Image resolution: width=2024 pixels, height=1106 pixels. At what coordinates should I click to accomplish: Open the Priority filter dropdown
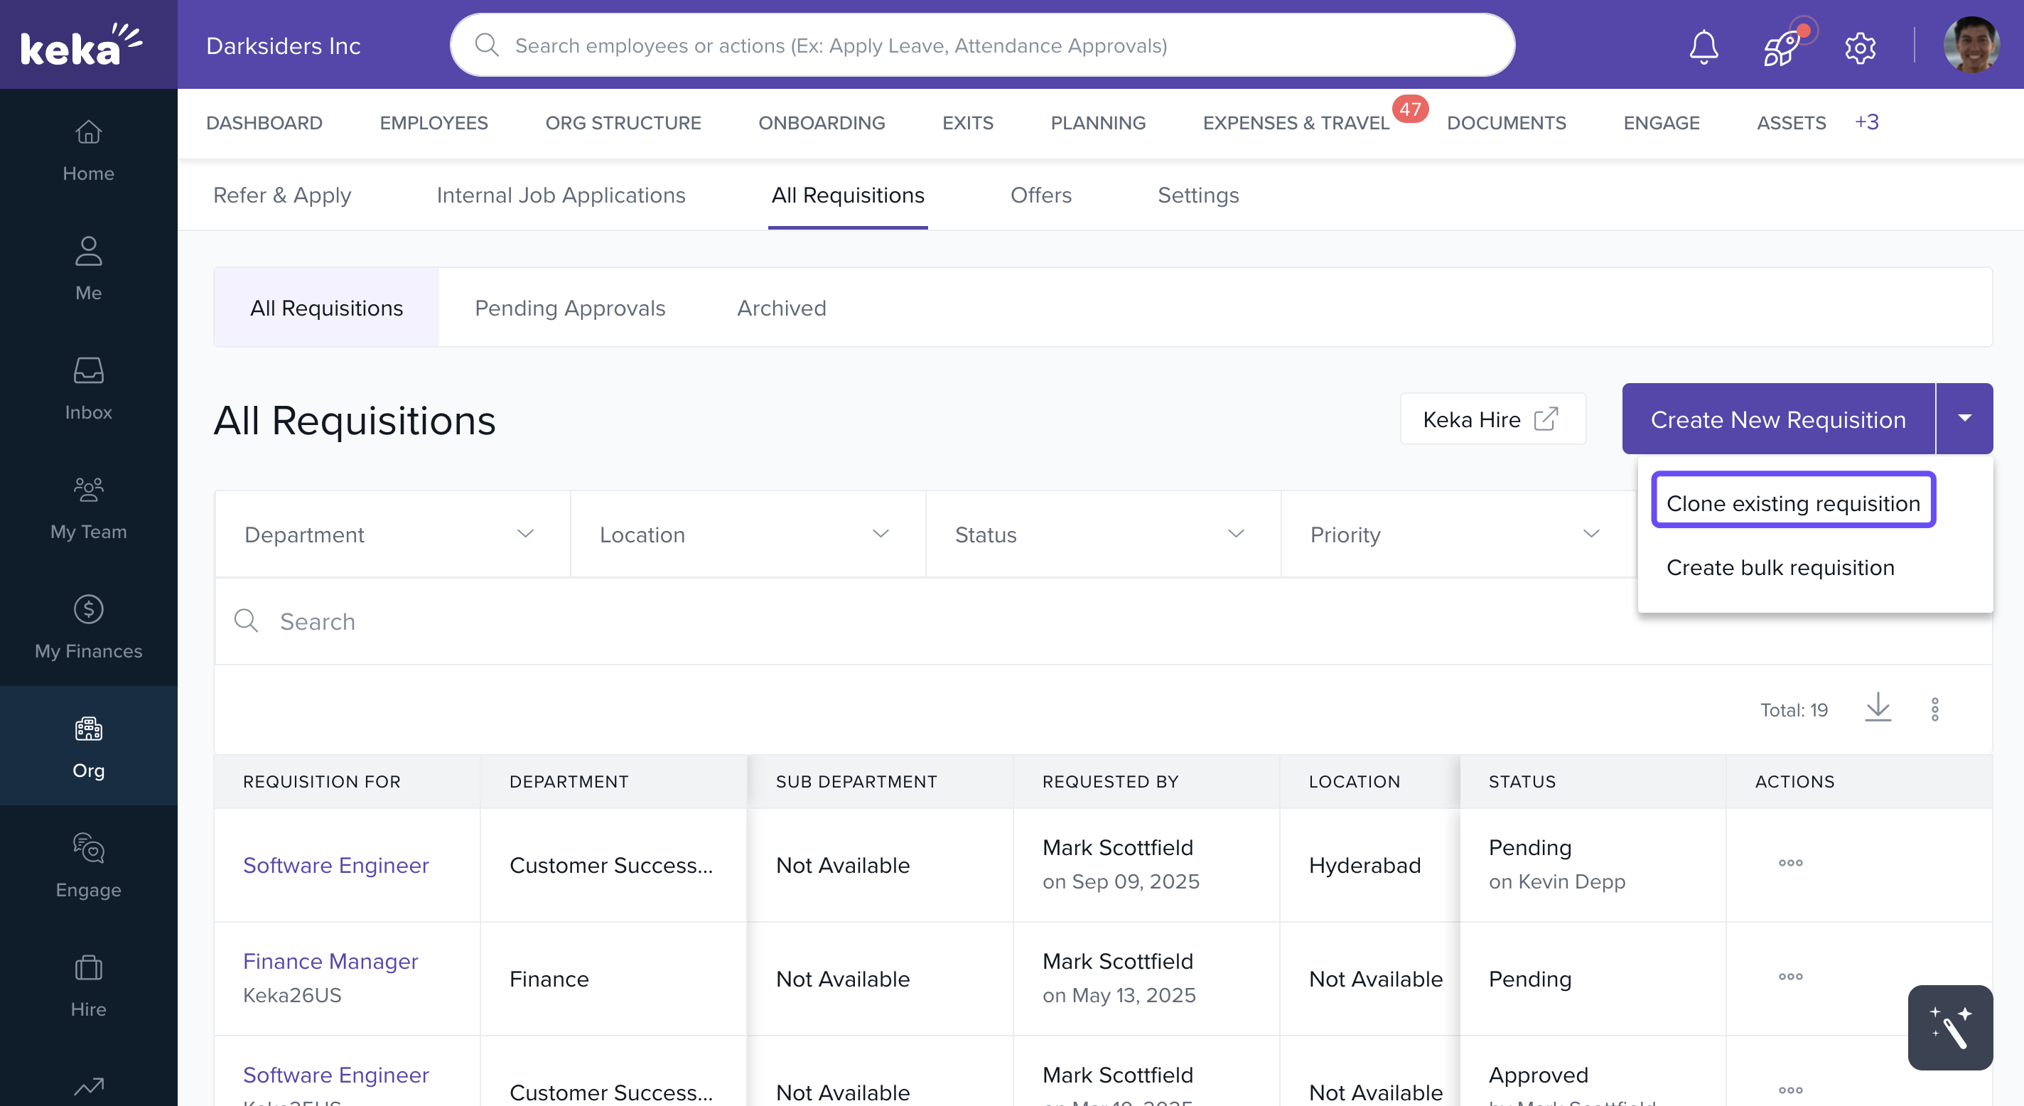click(x=1457, y=535)
